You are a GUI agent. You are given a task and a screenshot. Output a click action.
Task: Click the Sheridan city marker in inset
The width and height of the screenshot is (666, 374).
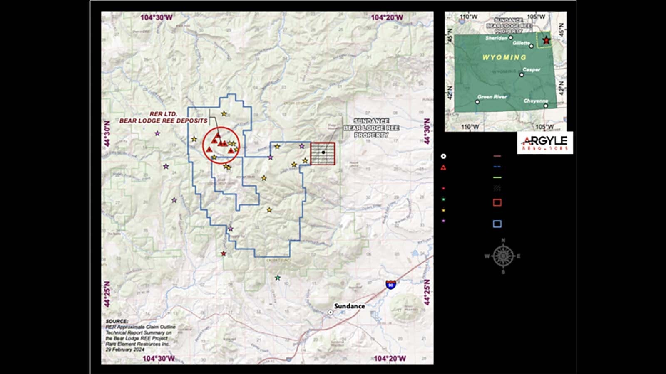(x=511, y=38)
